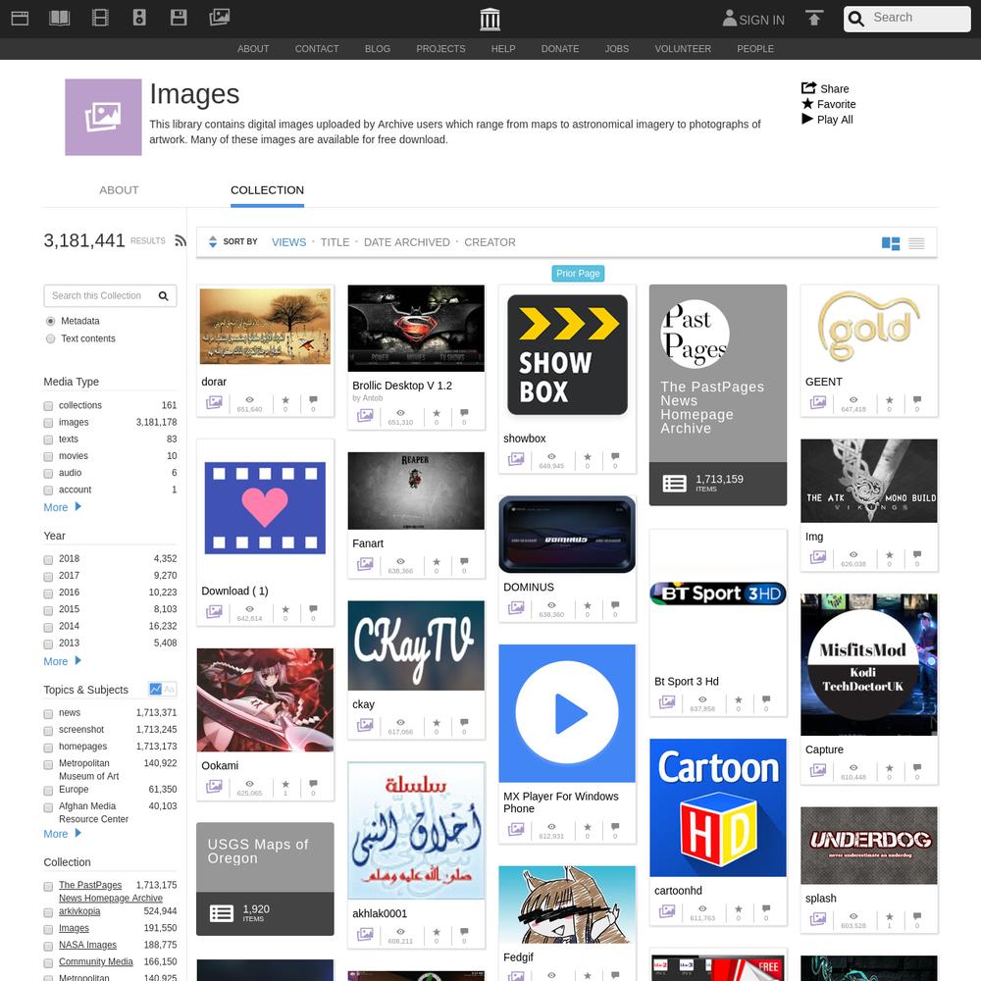Sort results by CREATOR
The image size is (981, 981).
(x=490, y=242)
